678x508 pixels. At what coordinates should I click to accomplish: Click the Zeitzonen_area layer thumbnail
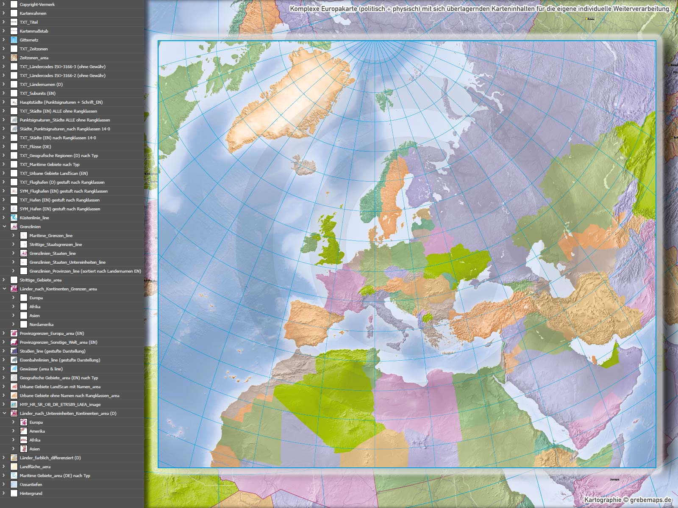(x=14, y=58)
